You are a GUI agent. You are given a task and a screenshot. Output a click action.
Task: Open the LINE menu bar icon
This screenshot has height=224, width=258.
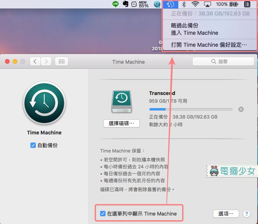[x=116, y=4]
